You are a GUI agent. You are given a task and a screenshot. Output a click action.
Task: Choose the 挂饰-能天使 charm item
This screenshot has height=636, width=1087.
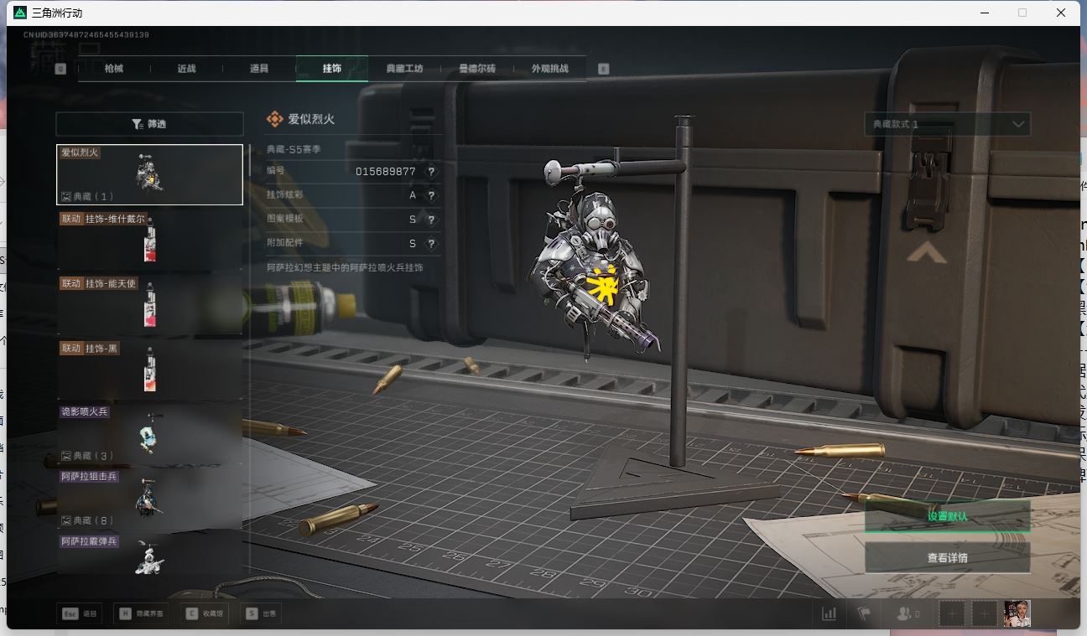149,305
